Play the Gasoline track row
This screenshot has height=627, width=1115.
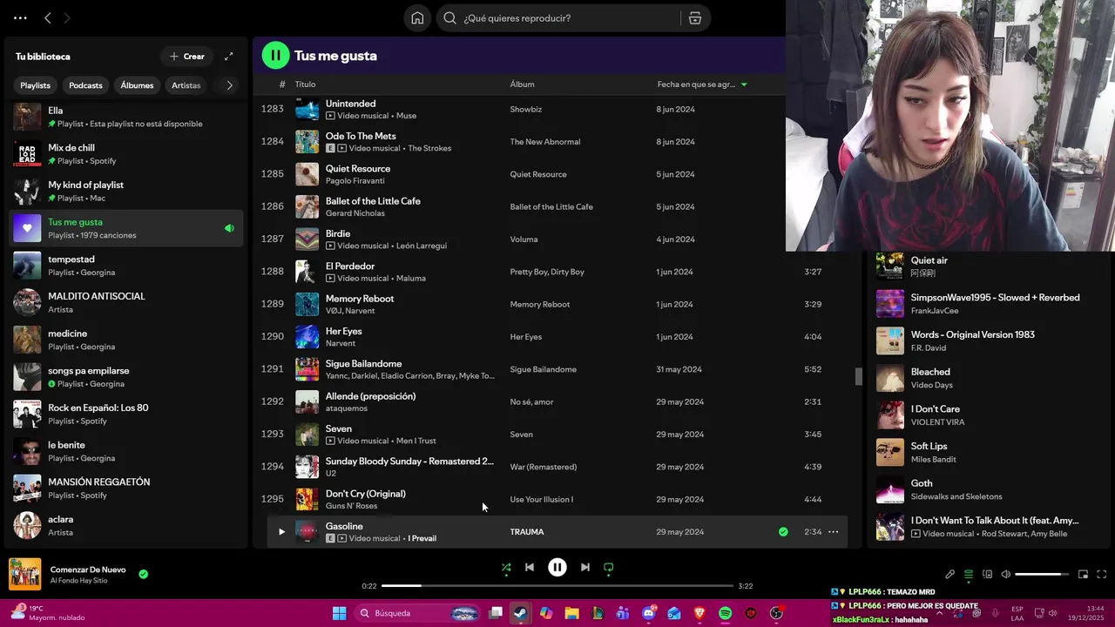tap(281, 532)
